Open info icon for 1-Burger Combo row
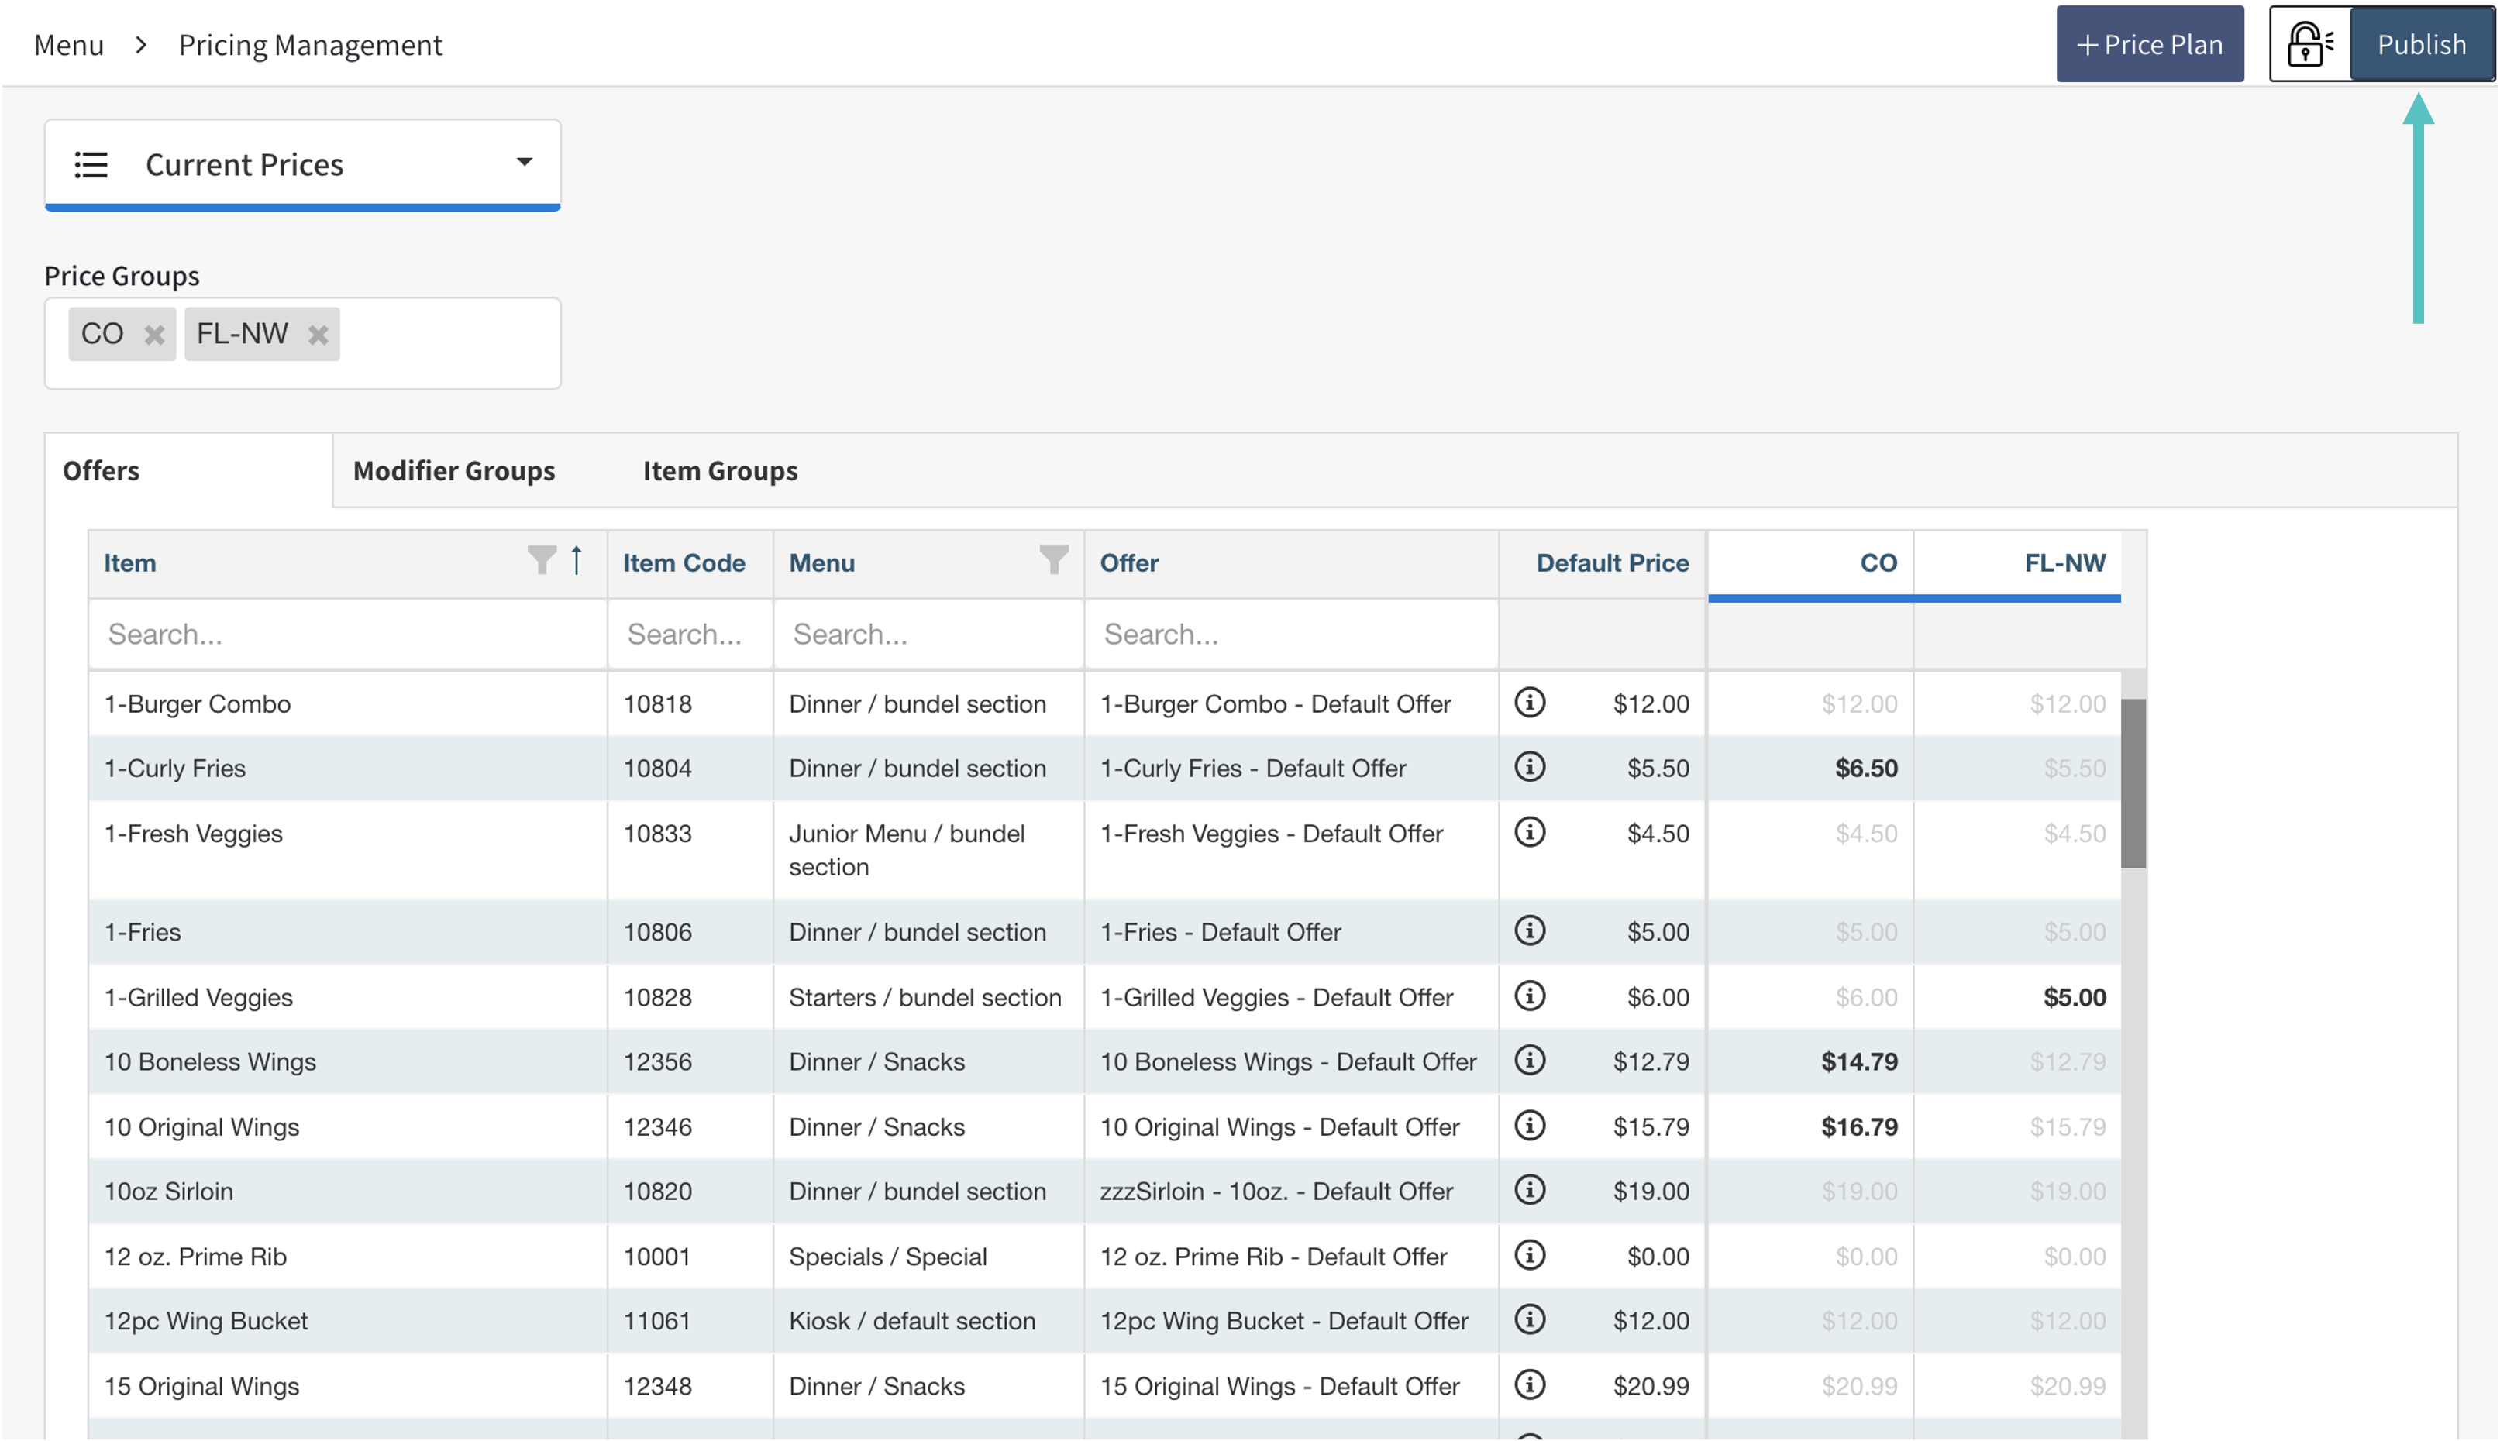Viewport: 2500px width, 1441px height. click(1530, 703)
